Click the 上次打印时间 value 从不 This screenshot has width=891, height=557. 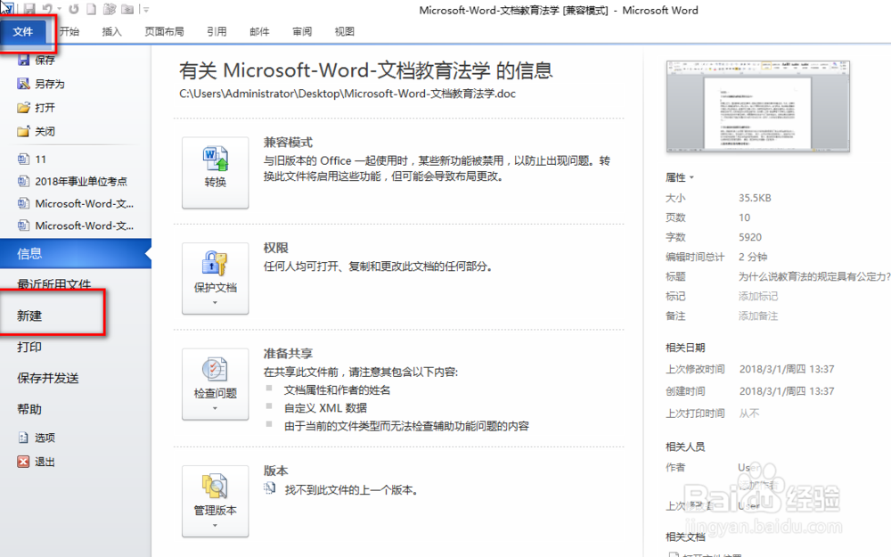[x=749, y=414]
